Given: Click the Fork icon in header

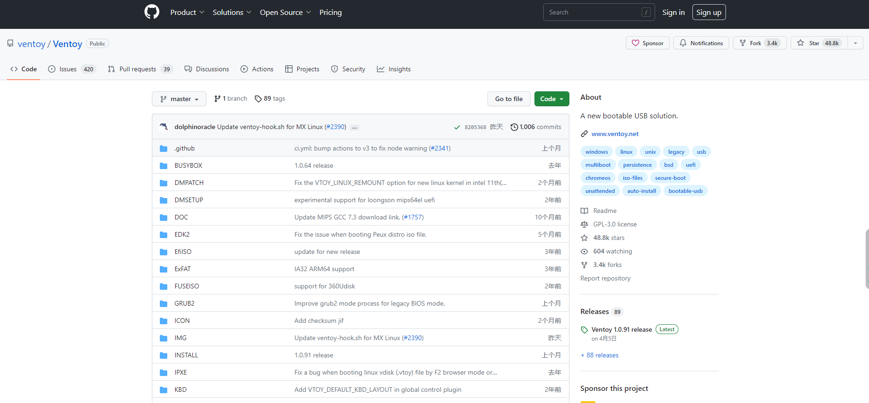Looking at the screenshot, I should pyautogui.click(x=743, y=43).
